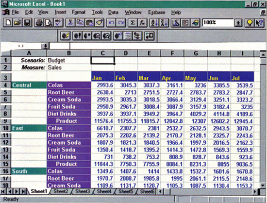Open the Help menu
The height and width of the screenshot is (203, 267).
[x=176, y=12]
